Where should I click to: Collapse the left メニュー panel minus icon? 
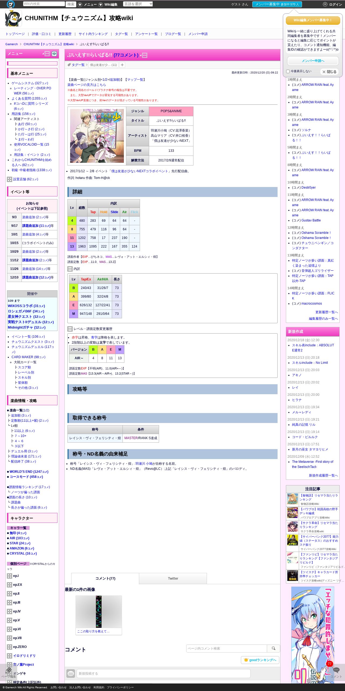(47, 54)
